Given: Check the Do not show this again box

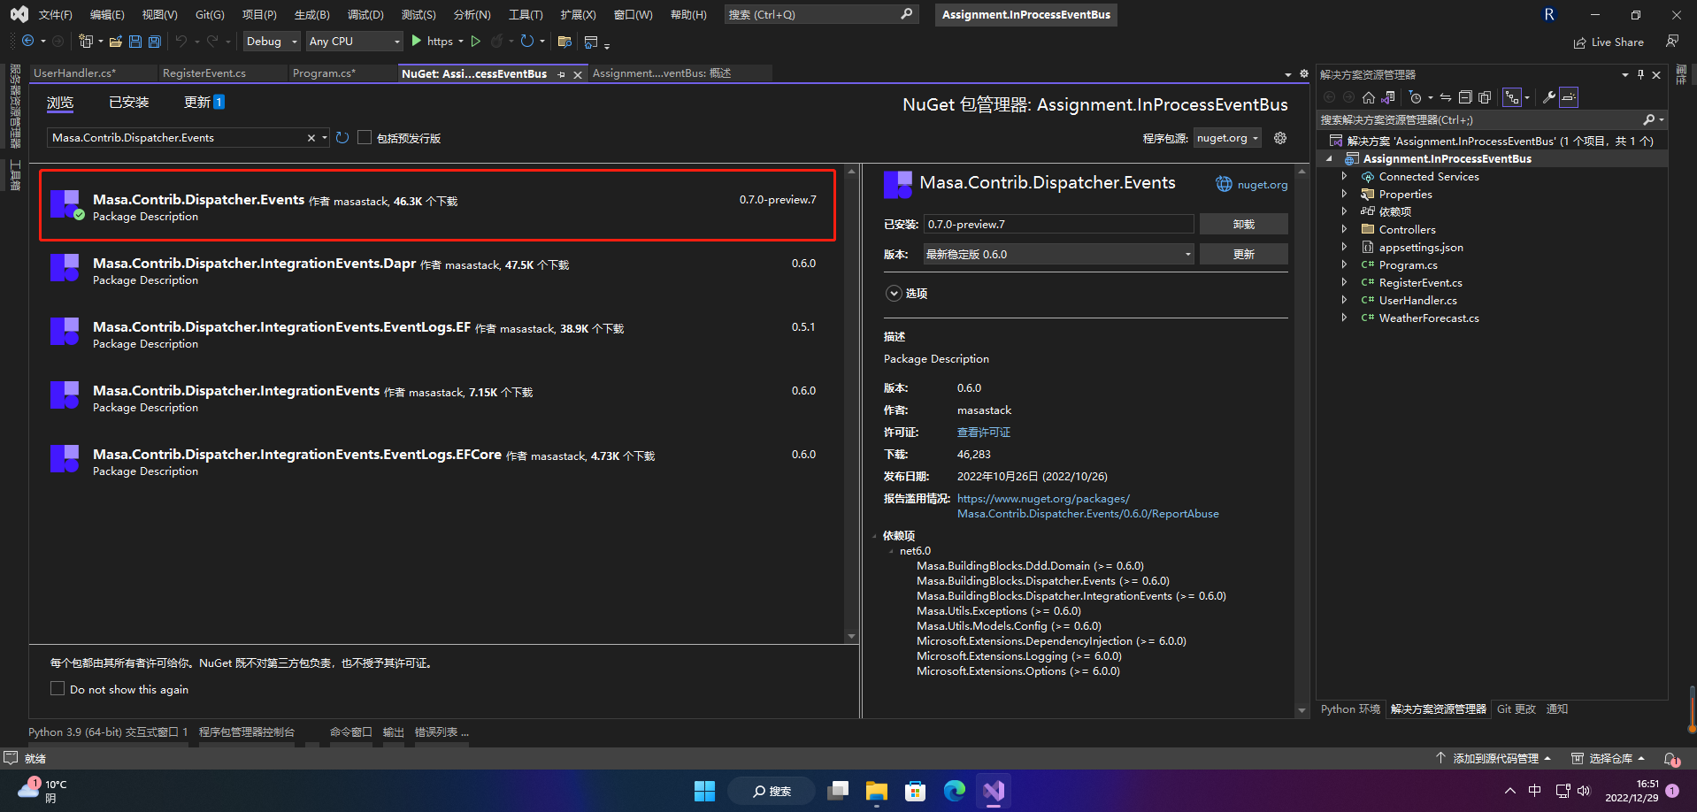Looking at the screenshot, I should [58, 688].
